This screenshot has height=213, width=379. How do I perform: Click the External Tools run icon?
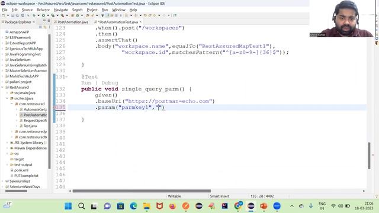62,15
